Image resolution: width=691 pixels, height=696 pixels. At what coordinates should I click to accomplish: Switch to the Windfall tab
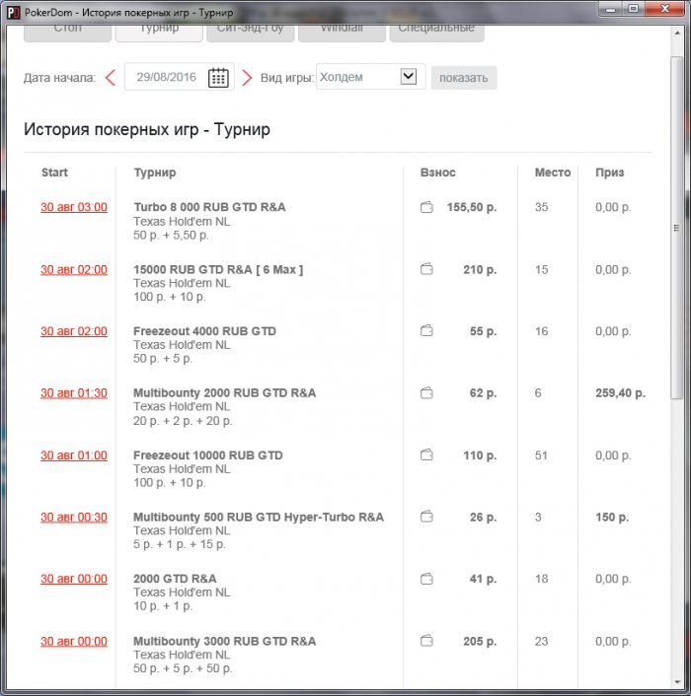point(342,33)
